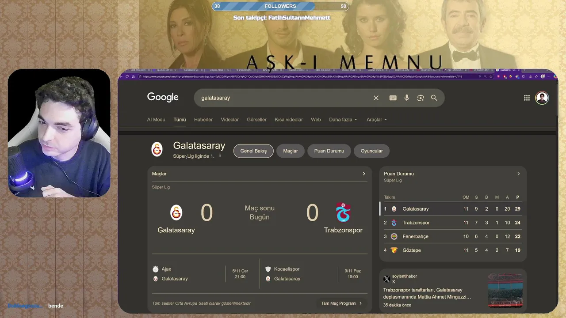Screen dimensions: 566x318
Task: Click the Galatasaray search input field
Action: [x=283, y=98]
